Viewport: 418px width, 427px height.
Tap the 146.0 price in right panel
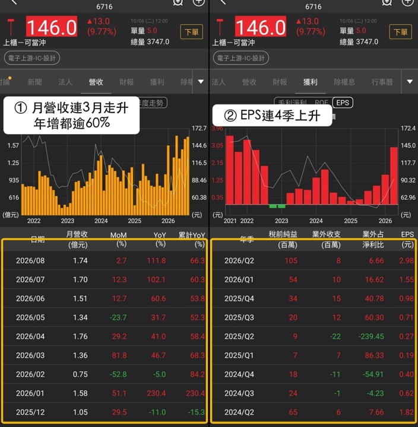click(261, 27)
